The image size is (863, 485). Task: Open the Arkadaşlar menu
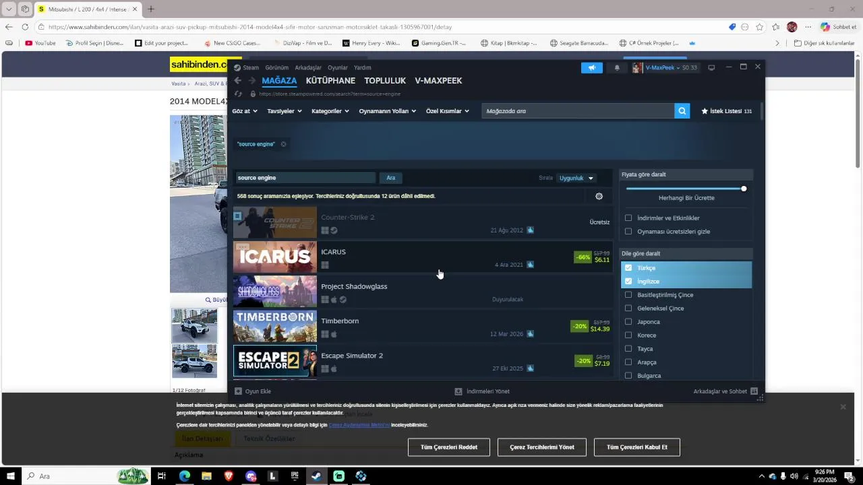pos(308,67)
